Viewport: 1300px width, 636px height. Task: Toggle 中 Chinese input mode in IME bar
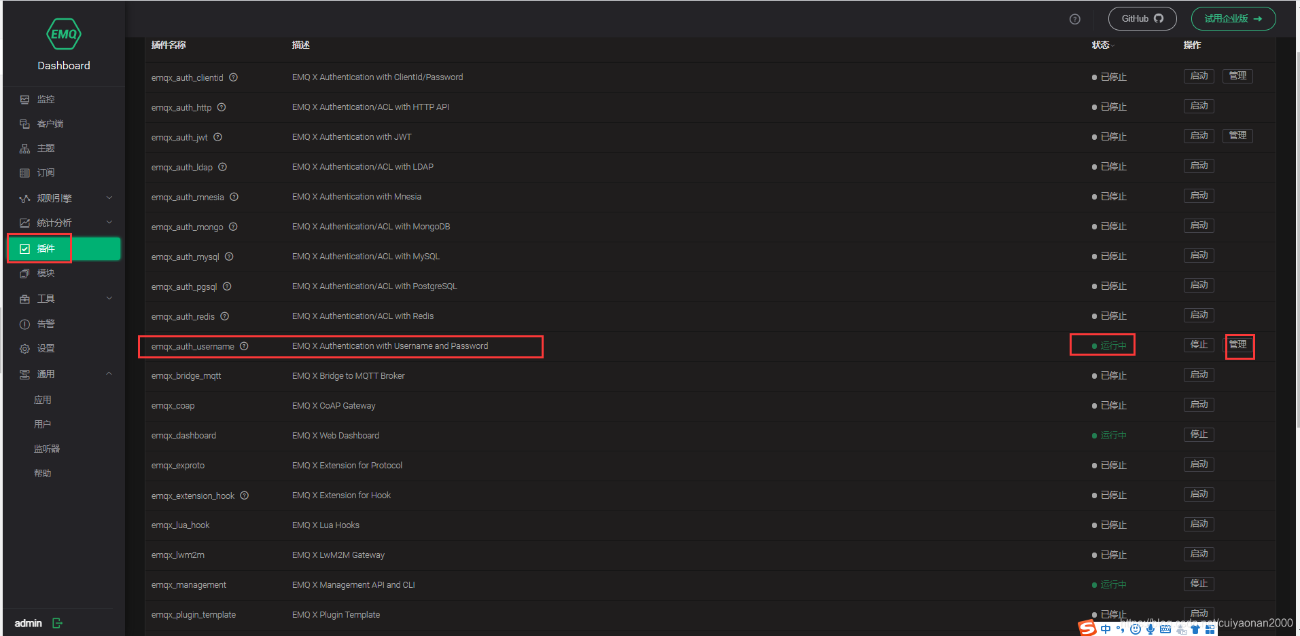[1106, 629]
